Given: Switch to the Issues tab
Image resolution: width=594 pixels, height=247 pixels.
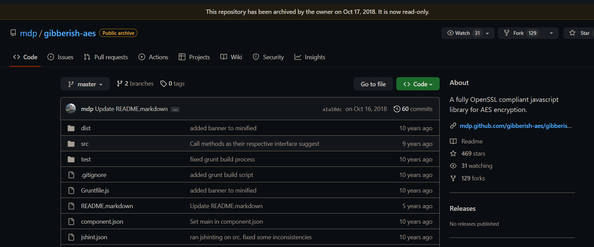Looking at the screenshot, I should 61,57.
